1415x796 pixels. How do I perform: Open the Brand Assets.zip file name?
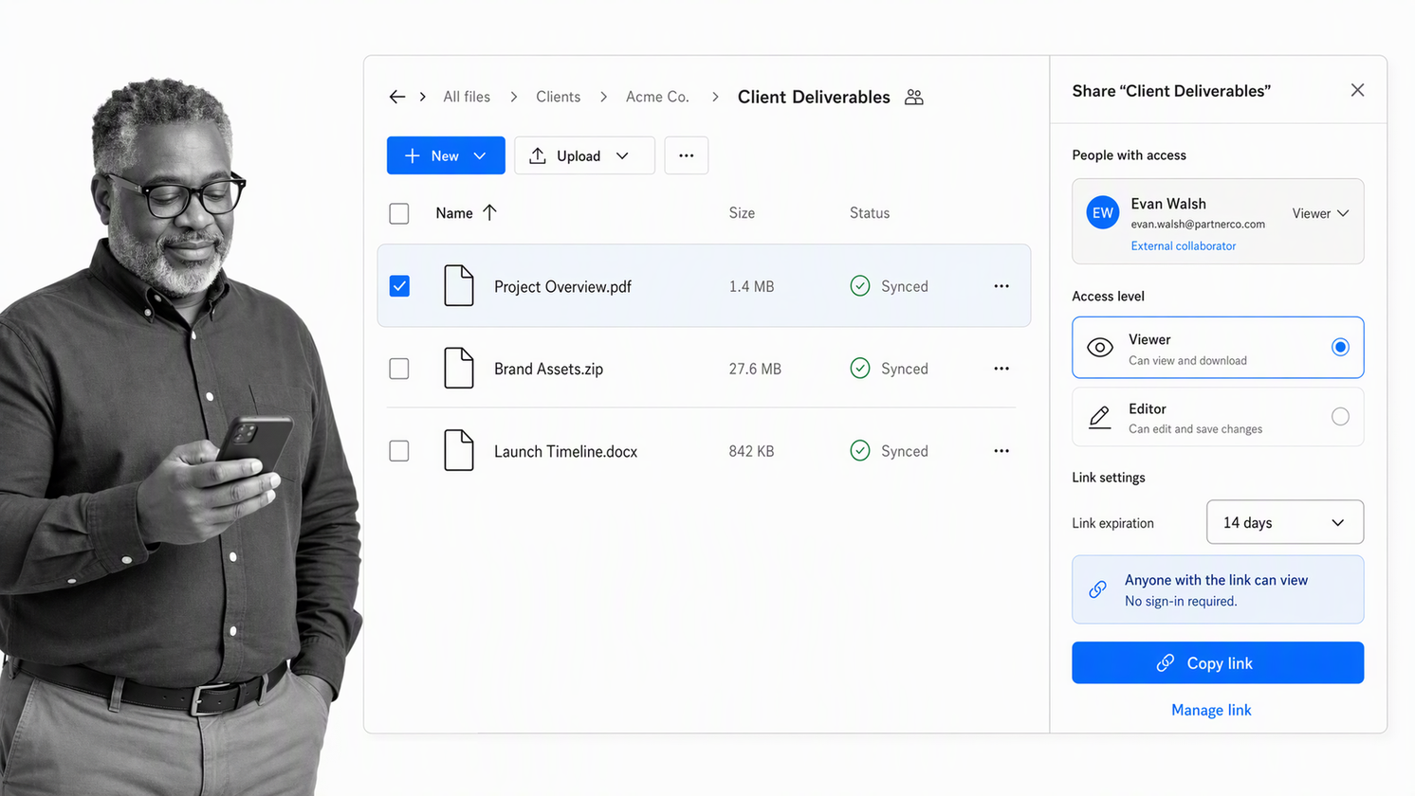pyautogui.click(x=548, y=369)
